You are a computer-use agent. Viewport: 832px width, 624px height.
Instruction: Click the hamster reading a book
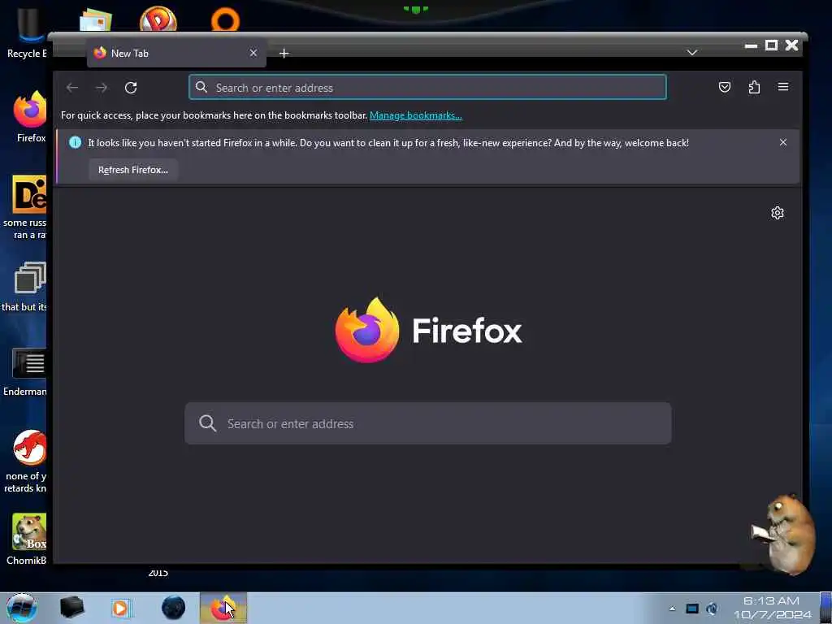pos(784,535)
